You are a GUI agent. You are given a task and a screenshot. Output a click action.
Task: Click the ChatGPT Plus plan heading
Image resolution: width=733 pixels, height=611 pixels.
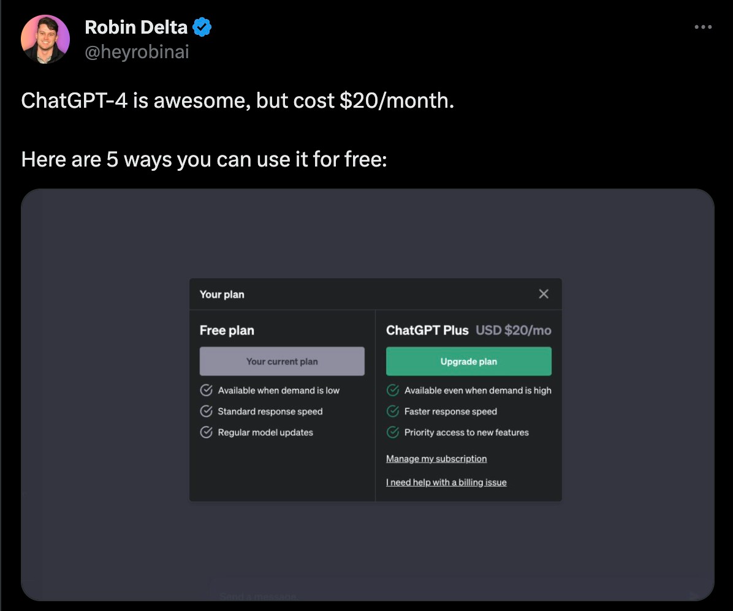427,331
